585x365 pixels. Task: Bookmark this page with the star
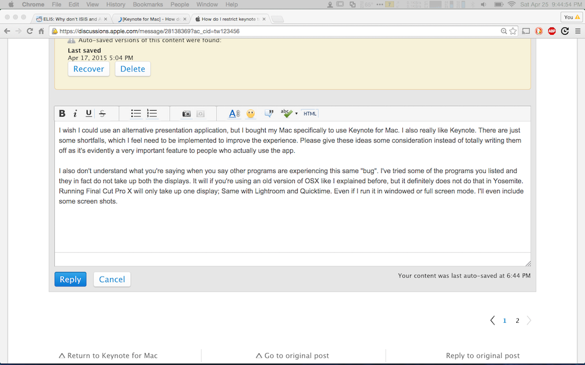click(x=514, y=31)
